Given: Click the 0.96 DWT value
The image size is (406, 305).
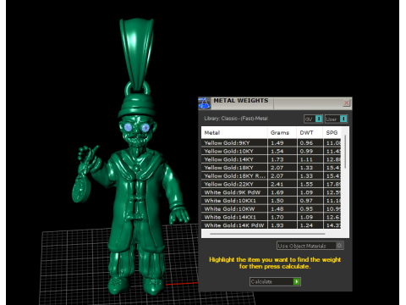Looking at the screenshot, I should point(306,143).
